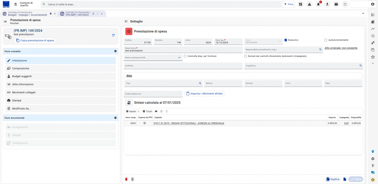Open the clipboard copy icon in right sidebar

(373, 50)
